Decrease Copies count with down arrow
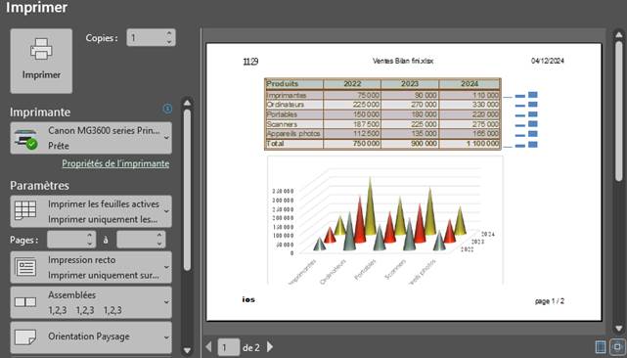 [x=169, y=42]
